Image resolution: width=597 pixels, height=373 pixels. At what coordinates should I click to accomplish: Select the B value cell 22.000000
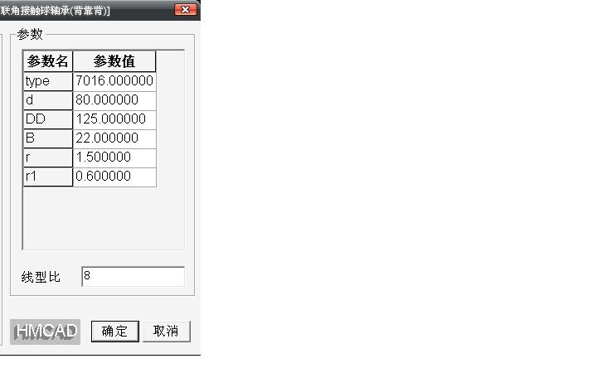pos(114,138)
